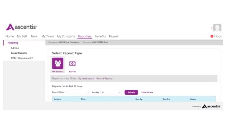
Task: Open the Run By dropdown
Action: click(x=111, y=92)
